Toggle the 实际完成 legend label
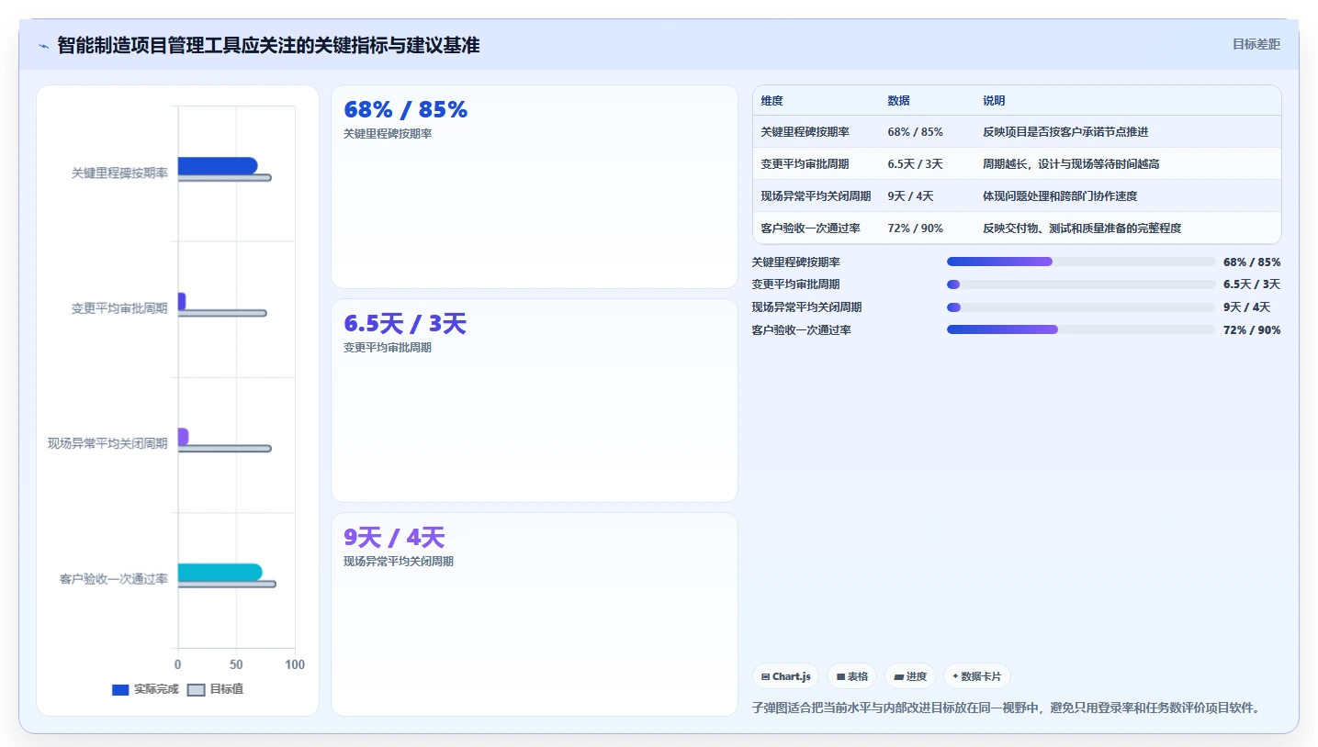The image size is (1318, 747). click(x=156, y=689)
